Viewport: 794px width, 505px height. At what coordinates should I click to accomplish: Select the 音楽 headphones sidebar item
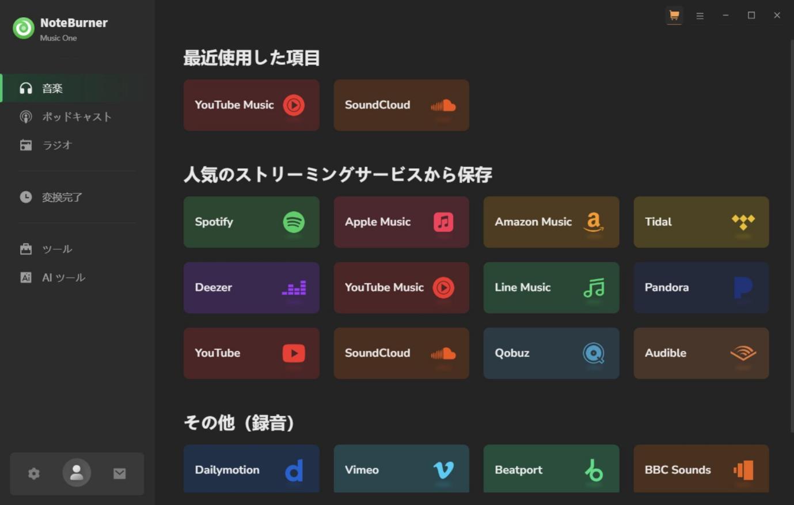[x=77, y=88]
